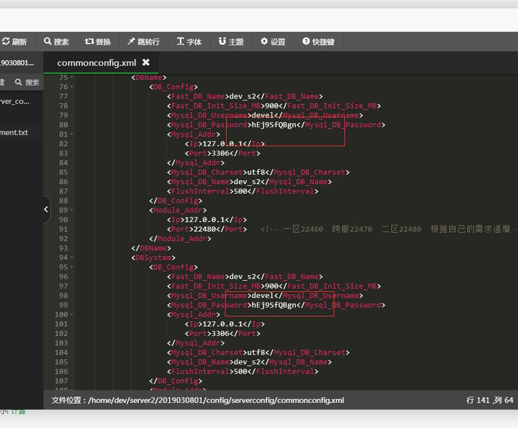Click Mysql_DB_Name value on line 105
The width and height of the screenshot is (518, 428).
[x=247, y=362]
